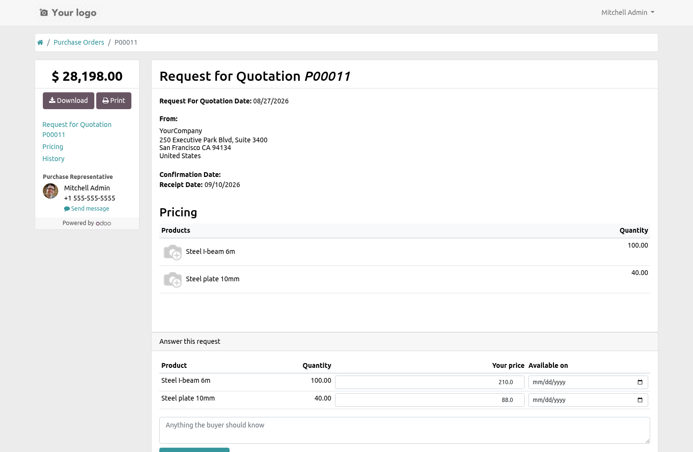Screen dimensions: 693x452
Task: Click the Steel I-beam 6m product image placeholder
Action: point(173,252)
